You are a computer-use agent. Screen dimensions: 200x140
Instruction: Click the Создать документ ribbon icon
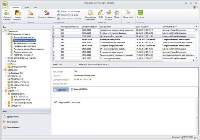tap(7, 15)
